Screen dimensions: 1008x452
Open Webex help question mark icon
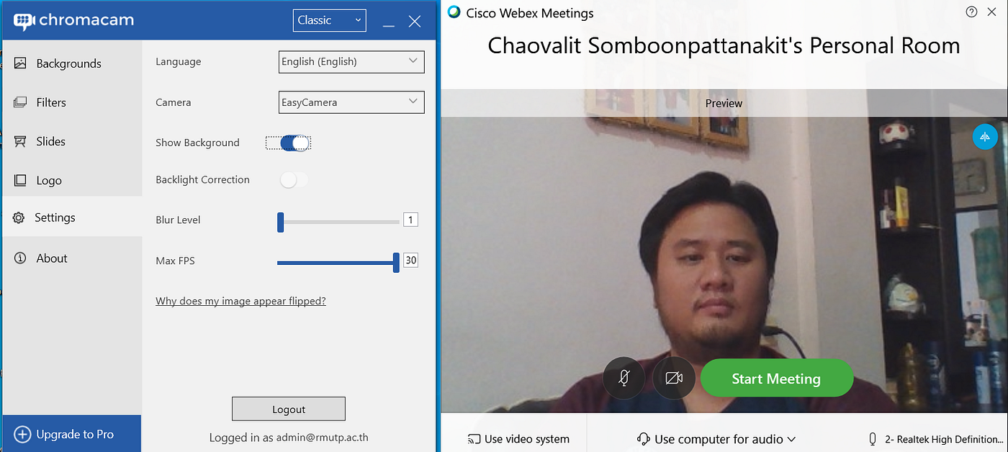(x=971, y=12)
